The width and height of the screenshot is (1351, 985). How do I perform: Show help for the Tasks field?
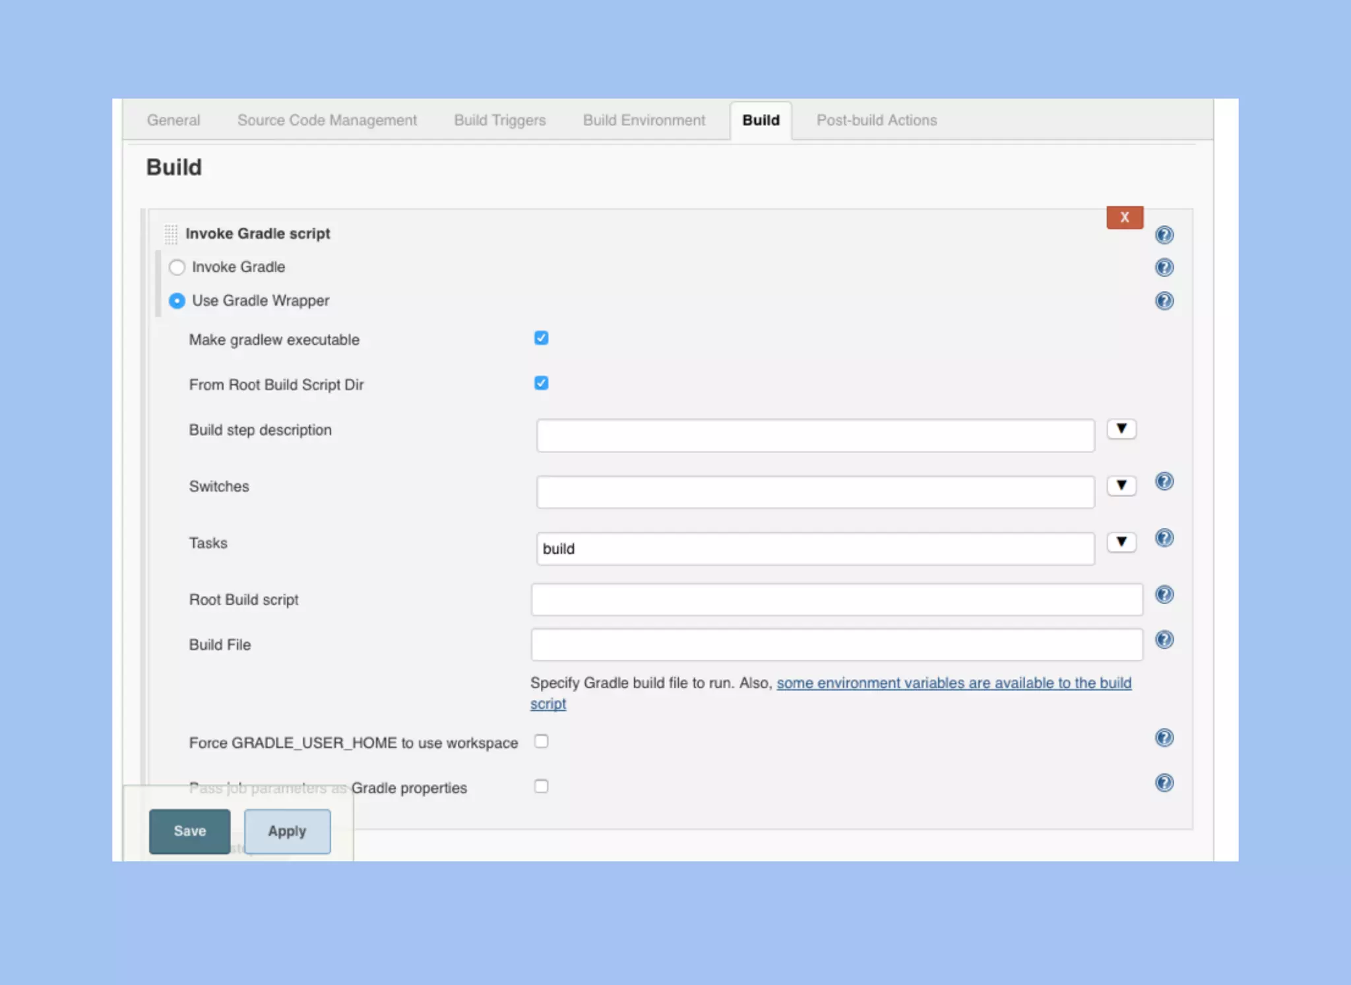[1164, 538]
